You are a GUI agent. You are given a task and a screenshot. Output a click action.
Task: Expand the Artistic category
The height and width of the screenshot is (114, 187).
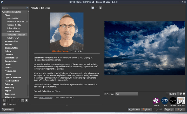(3, 45)
